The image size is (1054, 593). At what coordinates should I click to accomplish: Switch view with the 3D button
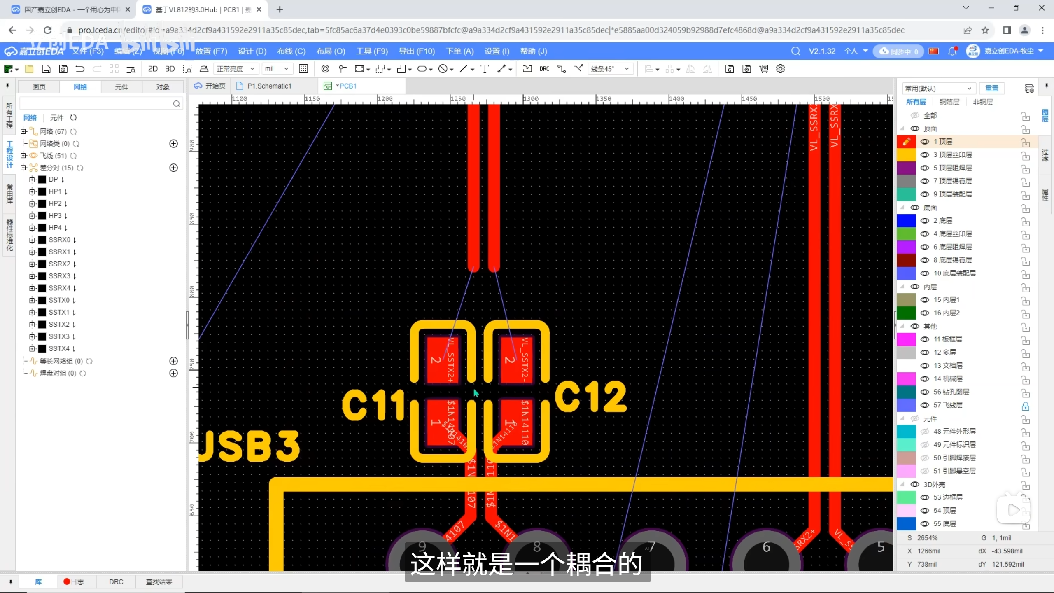coord(170,69)
